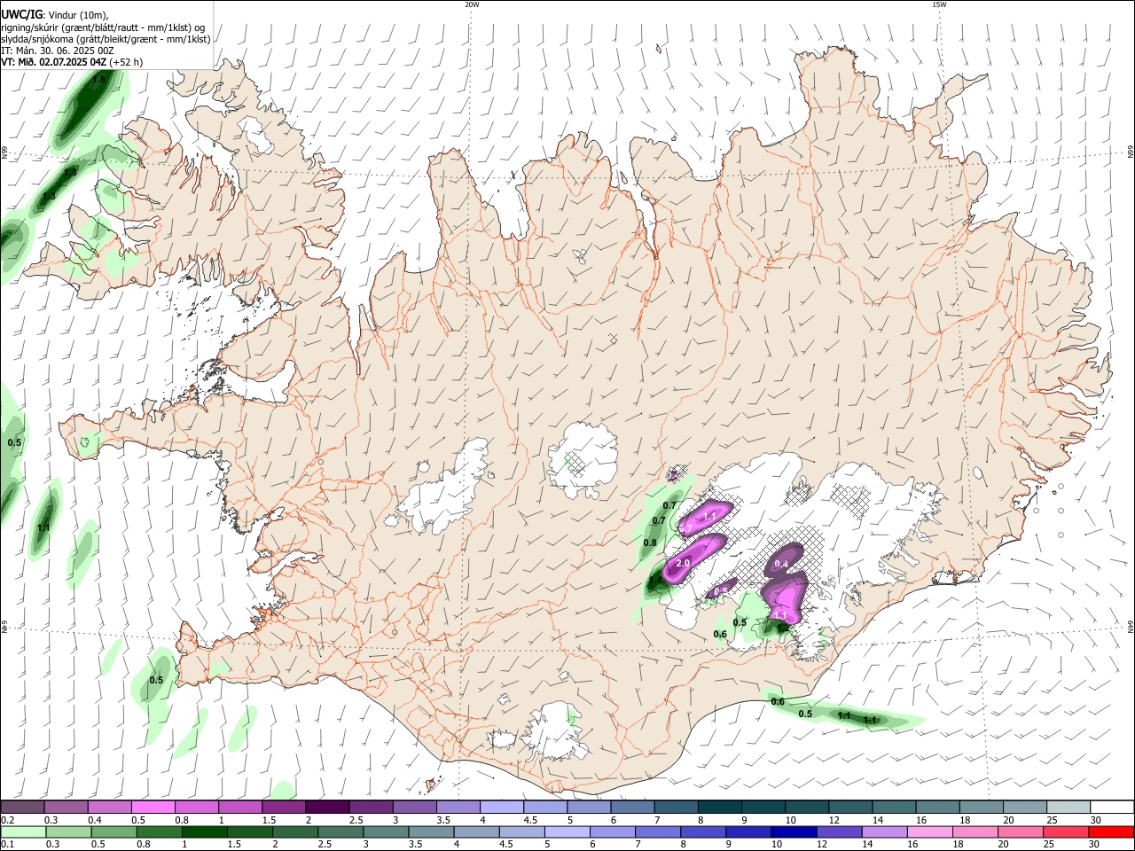The width and height of the screenshot is (1135, 851).
Task: Select the light pink swatch labeled 16
Action: [929, 831]
